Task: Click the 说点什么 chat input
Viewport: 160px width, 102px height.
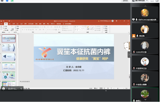Action: tap(13, 89)
